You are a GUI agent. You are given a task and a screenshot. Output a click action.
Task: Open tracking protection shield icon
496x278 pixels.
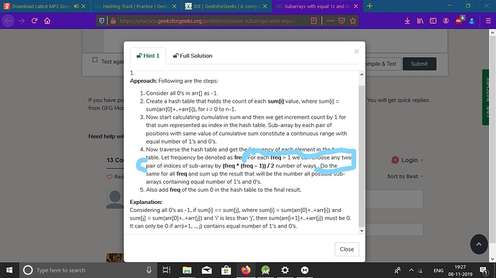click(x=101, y=21)
